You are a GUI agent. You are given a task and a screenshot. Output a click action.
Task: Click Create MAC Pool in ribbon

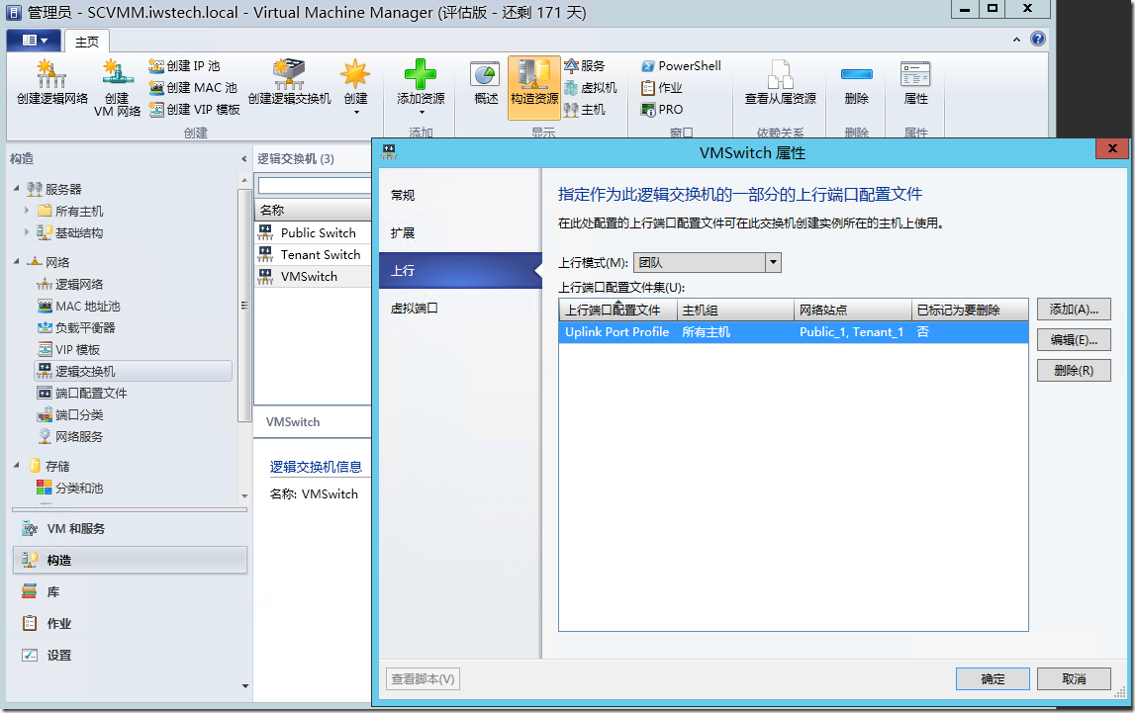193,87
